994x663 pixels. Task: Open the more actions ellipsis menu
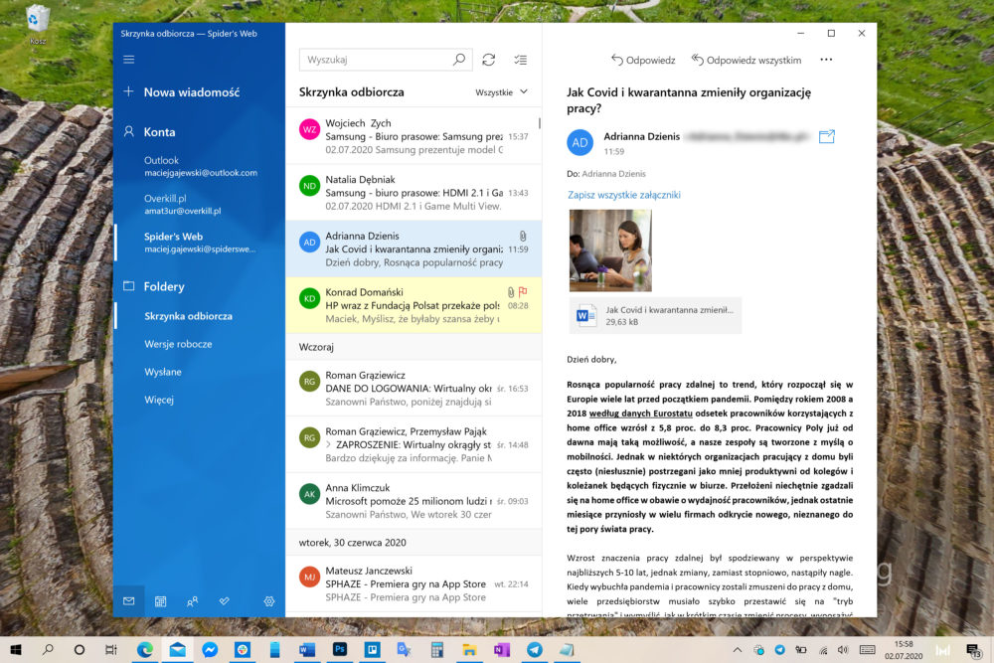click(826, 60)
